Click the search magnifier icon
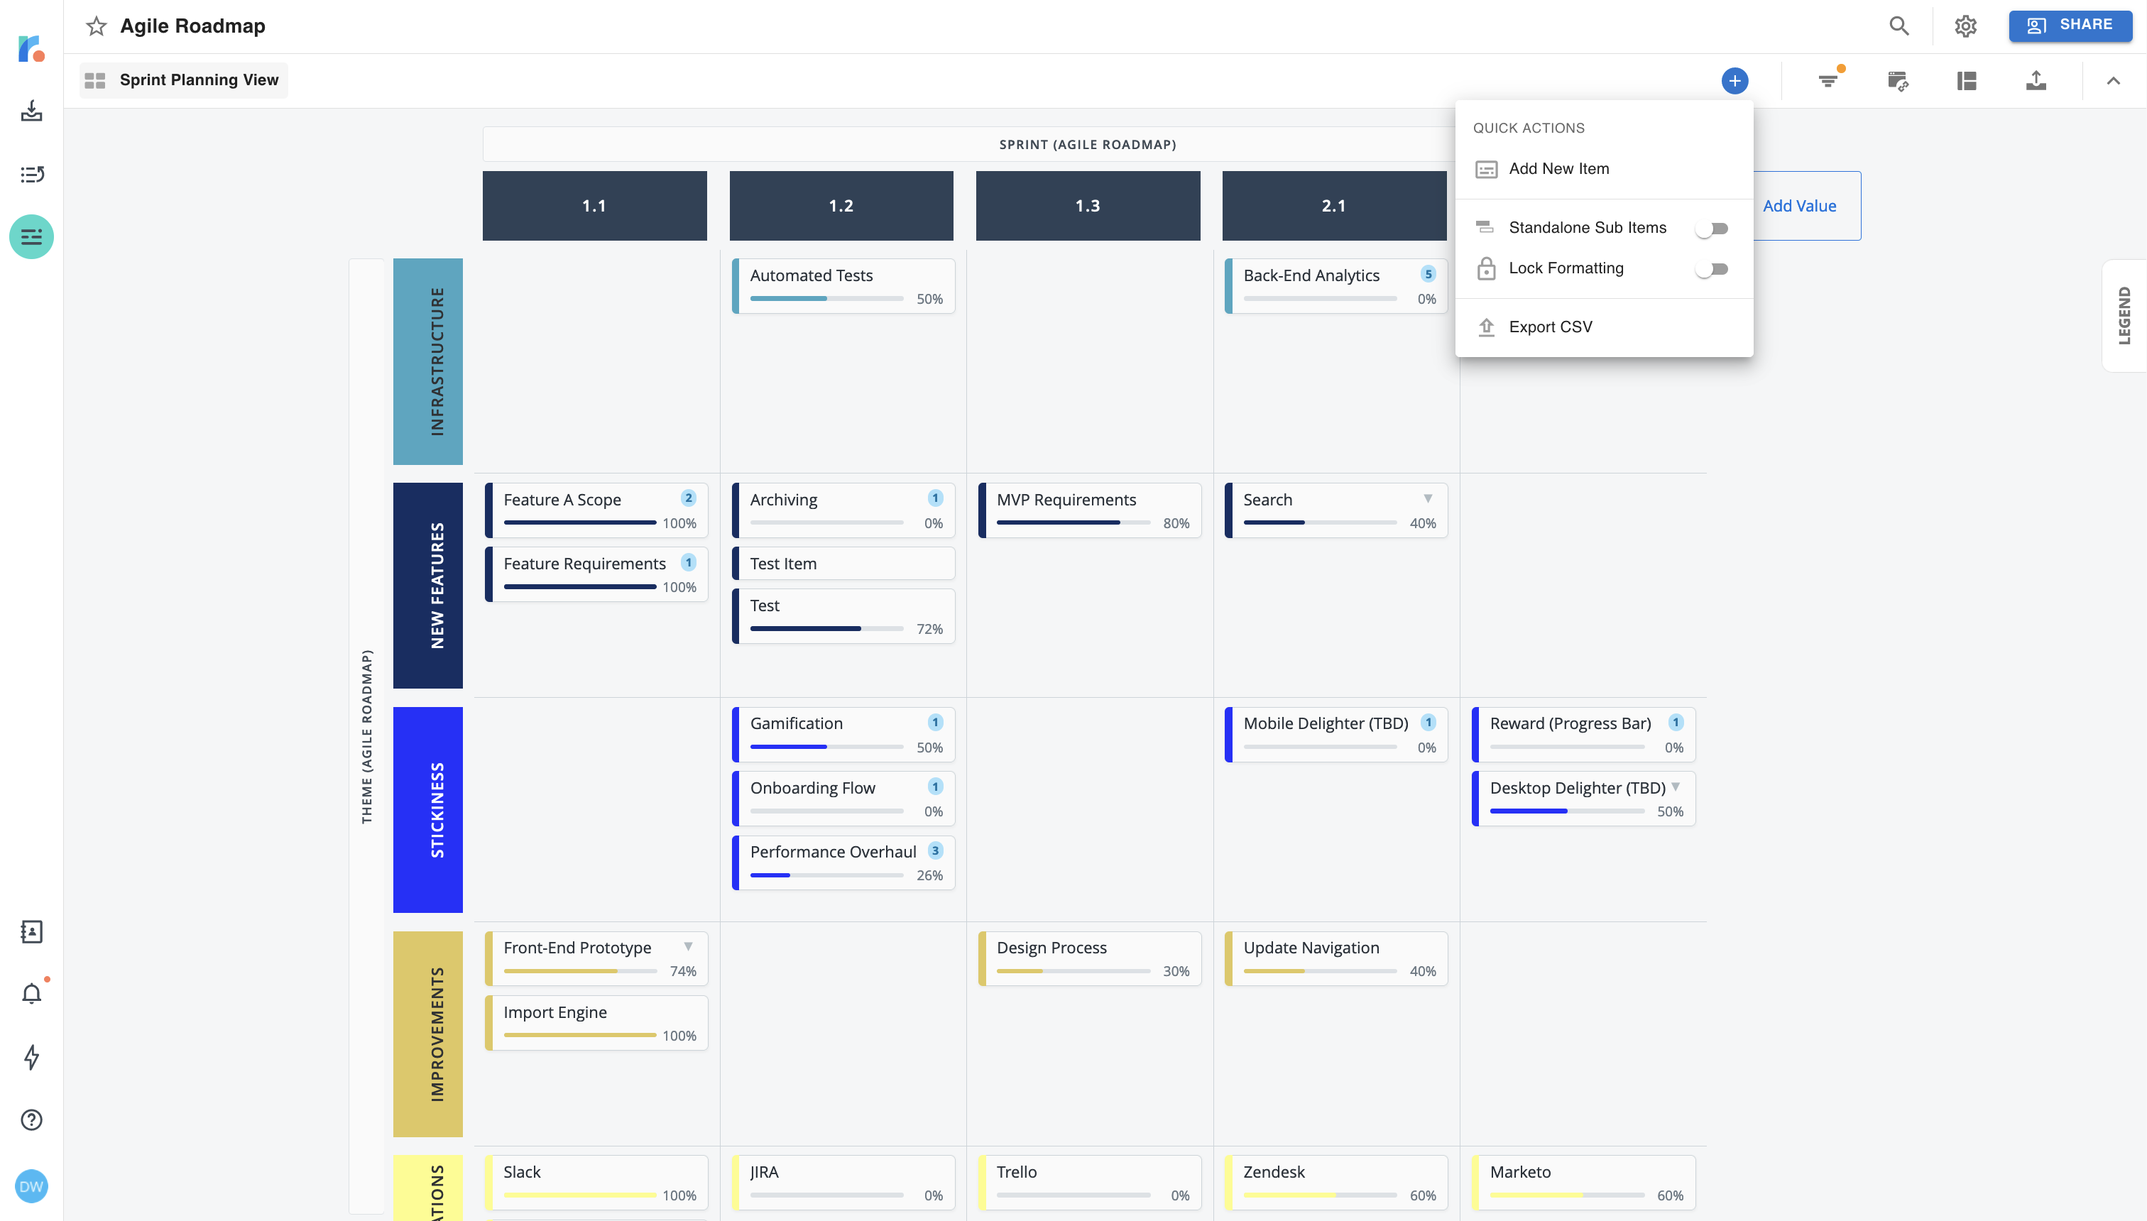Viewport: 2147px width, 1221px height. pyautogui.click(x=1899, y=26)
